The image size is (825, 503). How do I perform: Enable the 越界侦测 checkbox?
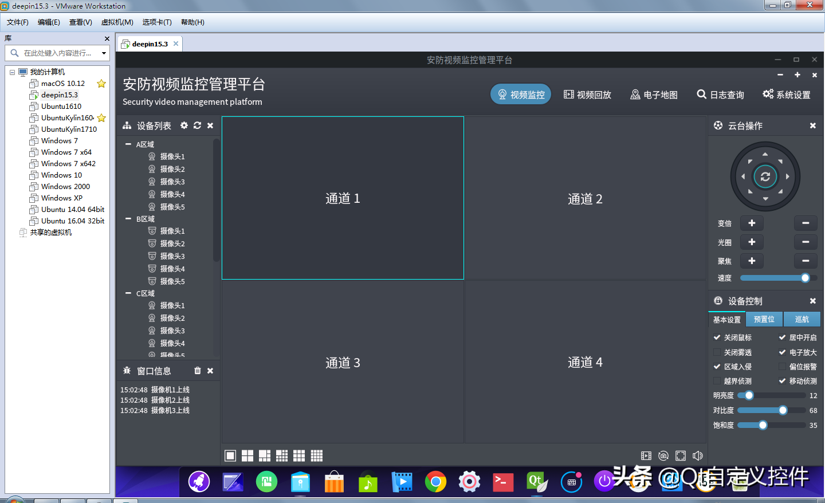(717, 381)
